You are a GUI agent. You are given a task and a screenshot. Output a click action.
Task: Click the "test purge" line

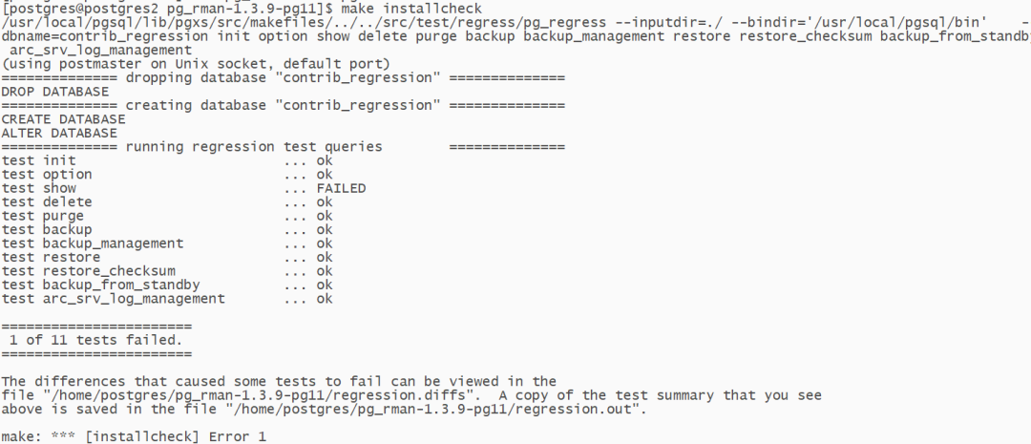point(43,216)
